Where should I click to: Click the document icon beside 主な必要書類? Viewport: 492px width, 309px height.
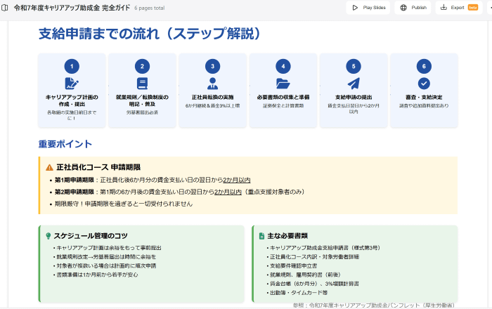pyautogui.click(x=261, y=236)
